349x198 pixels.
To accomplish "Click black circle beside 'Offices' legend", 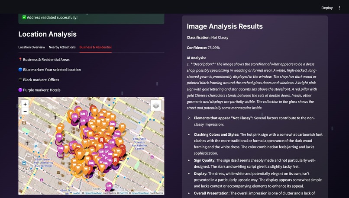I will [20, 80].
